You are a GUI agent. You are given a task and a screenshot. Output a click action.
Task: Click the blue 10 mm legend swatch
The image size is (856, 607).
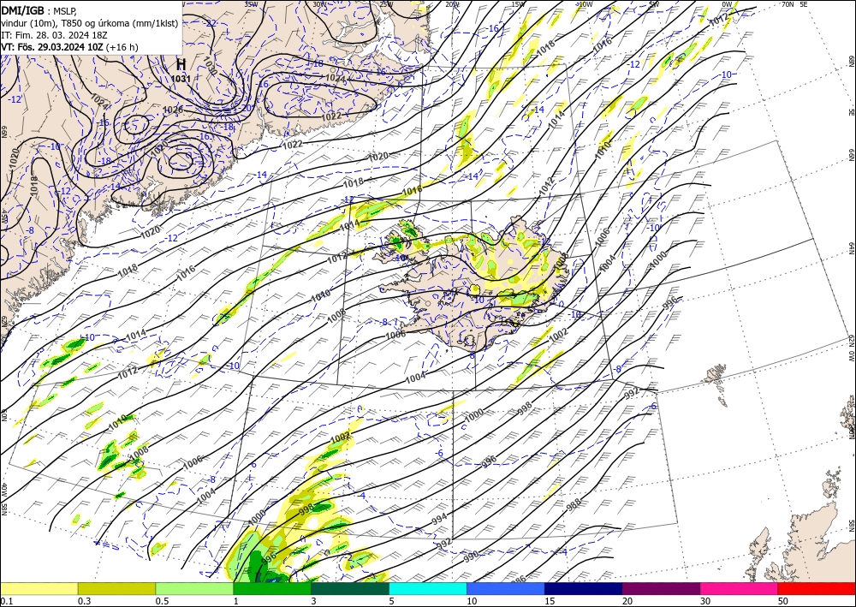[x=506, y=588]
